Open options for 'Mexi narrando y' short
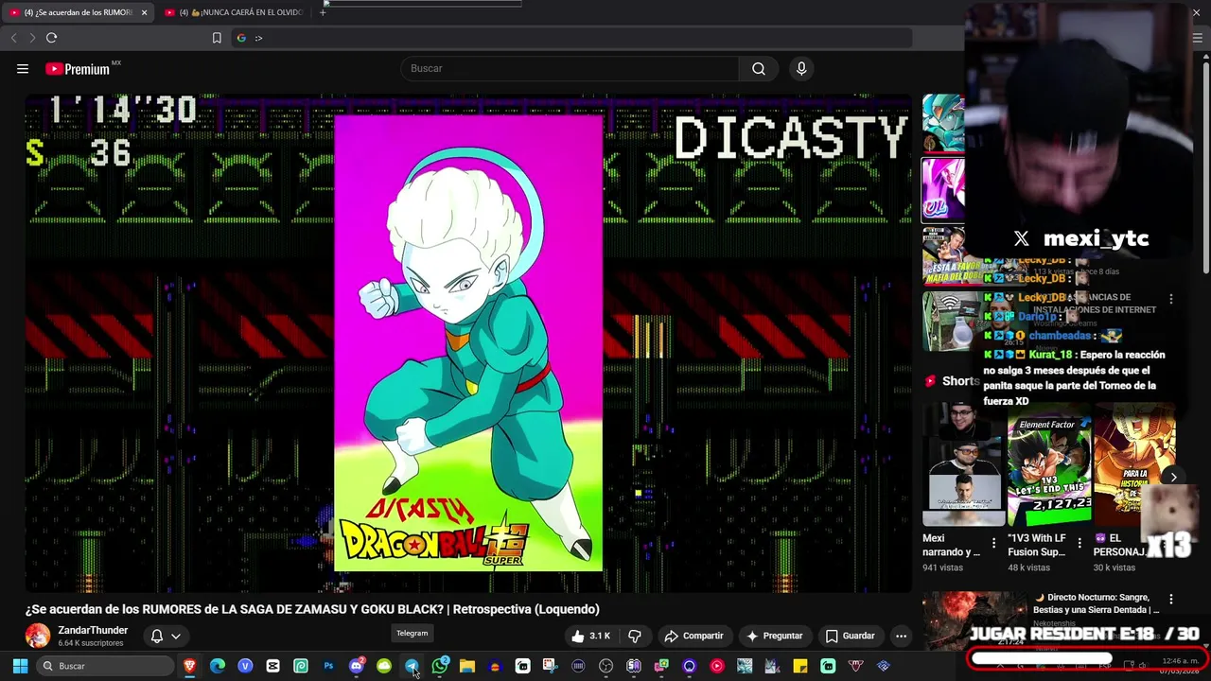 point(993,543)
